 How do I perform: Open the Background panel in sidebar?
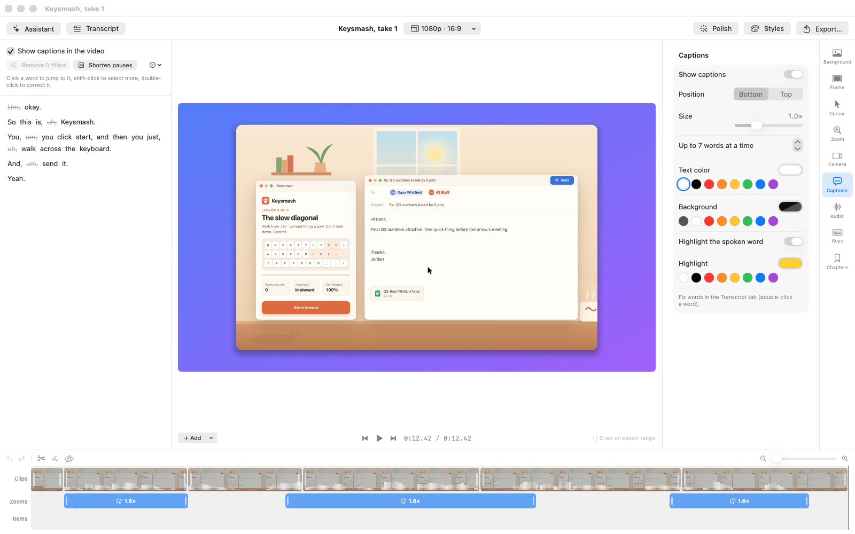coord(837,57)
